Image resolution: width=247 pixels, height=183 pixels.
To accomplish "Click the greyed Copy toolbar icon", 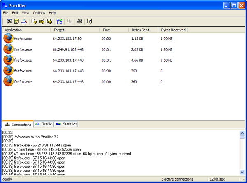I will coord(70,21).
